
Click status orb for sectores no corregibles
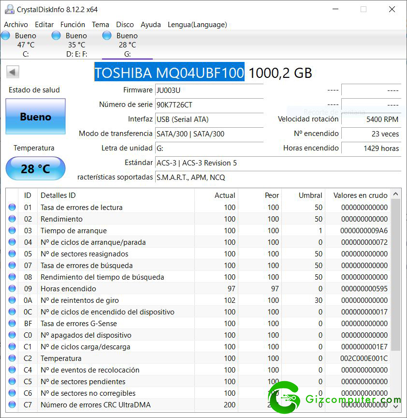click(x=12, y=393)
